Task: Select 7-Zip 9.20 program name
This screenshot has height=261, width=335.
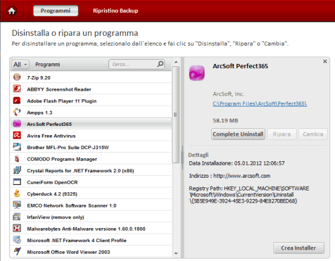Action: click(38, 78)
